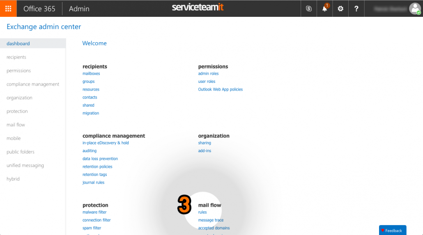Click the Feedback button
The width and height of the screenshot is (423, 235).
[393, 230]
